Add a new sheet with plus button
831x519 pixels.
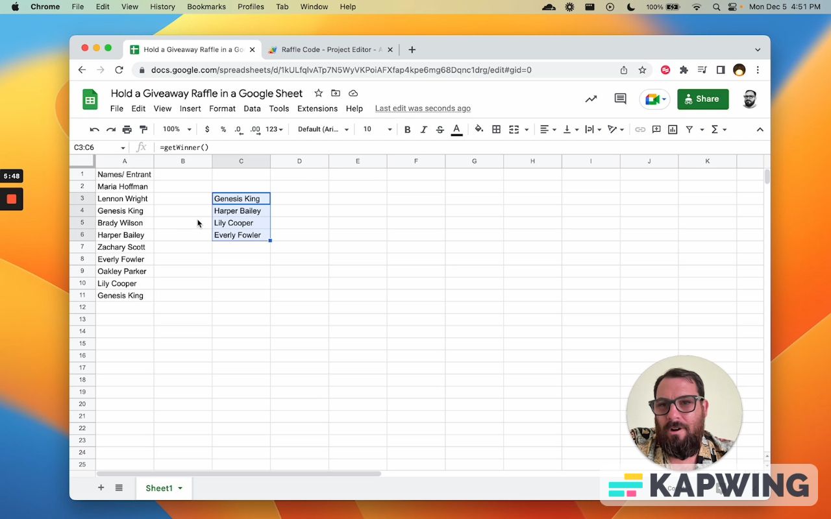coord(101,488)
